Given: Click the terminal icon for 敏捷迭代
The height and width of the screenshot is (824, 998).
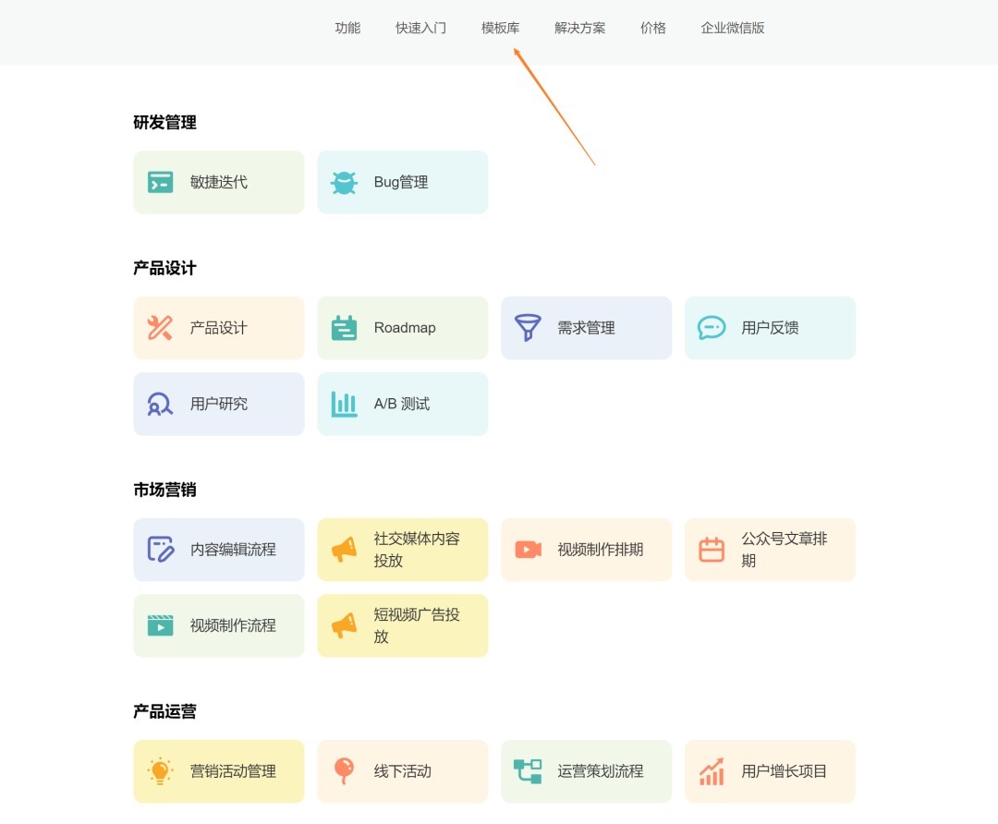Looking at the screenshot, I should coord(160,183).
